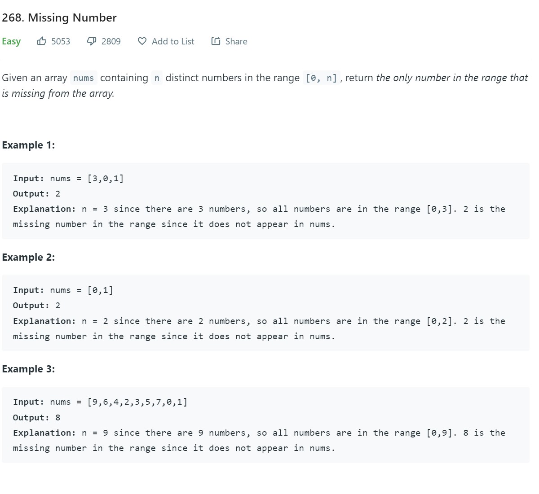
Task: Click the "Example 2:" heading
Action: (x=28, y=257)
